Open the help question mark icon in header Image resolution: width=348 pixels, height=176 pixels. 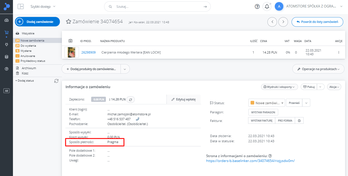point(257,7)
